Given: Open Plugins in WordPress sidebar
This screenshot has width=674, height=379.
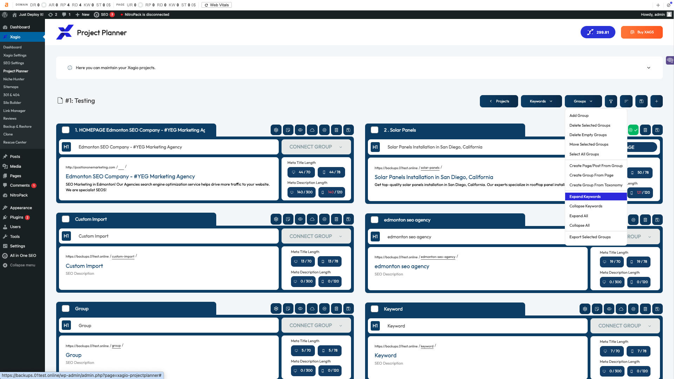Looking at the screenshot, I should [16, 217].
